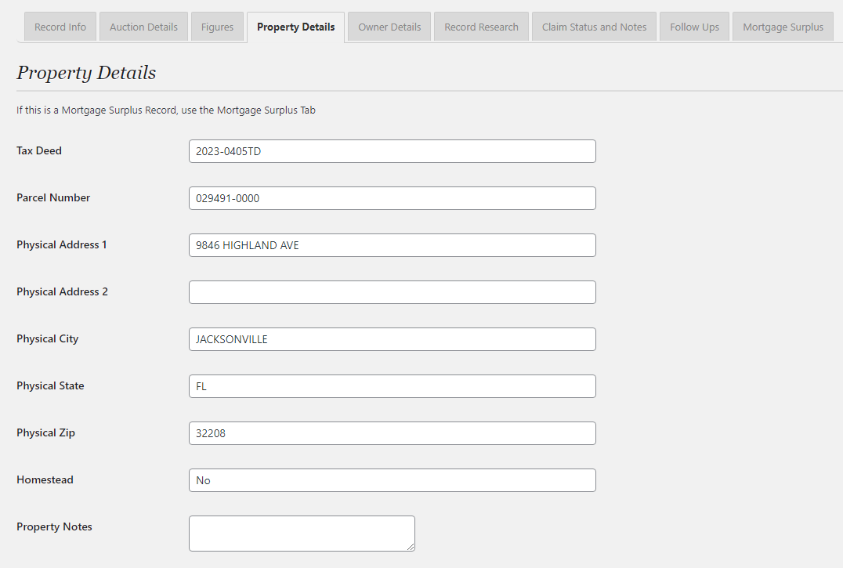Viewport: 843px width, 568px height.
Task: Switch to the Record Research tab
Action: (481, 27)
